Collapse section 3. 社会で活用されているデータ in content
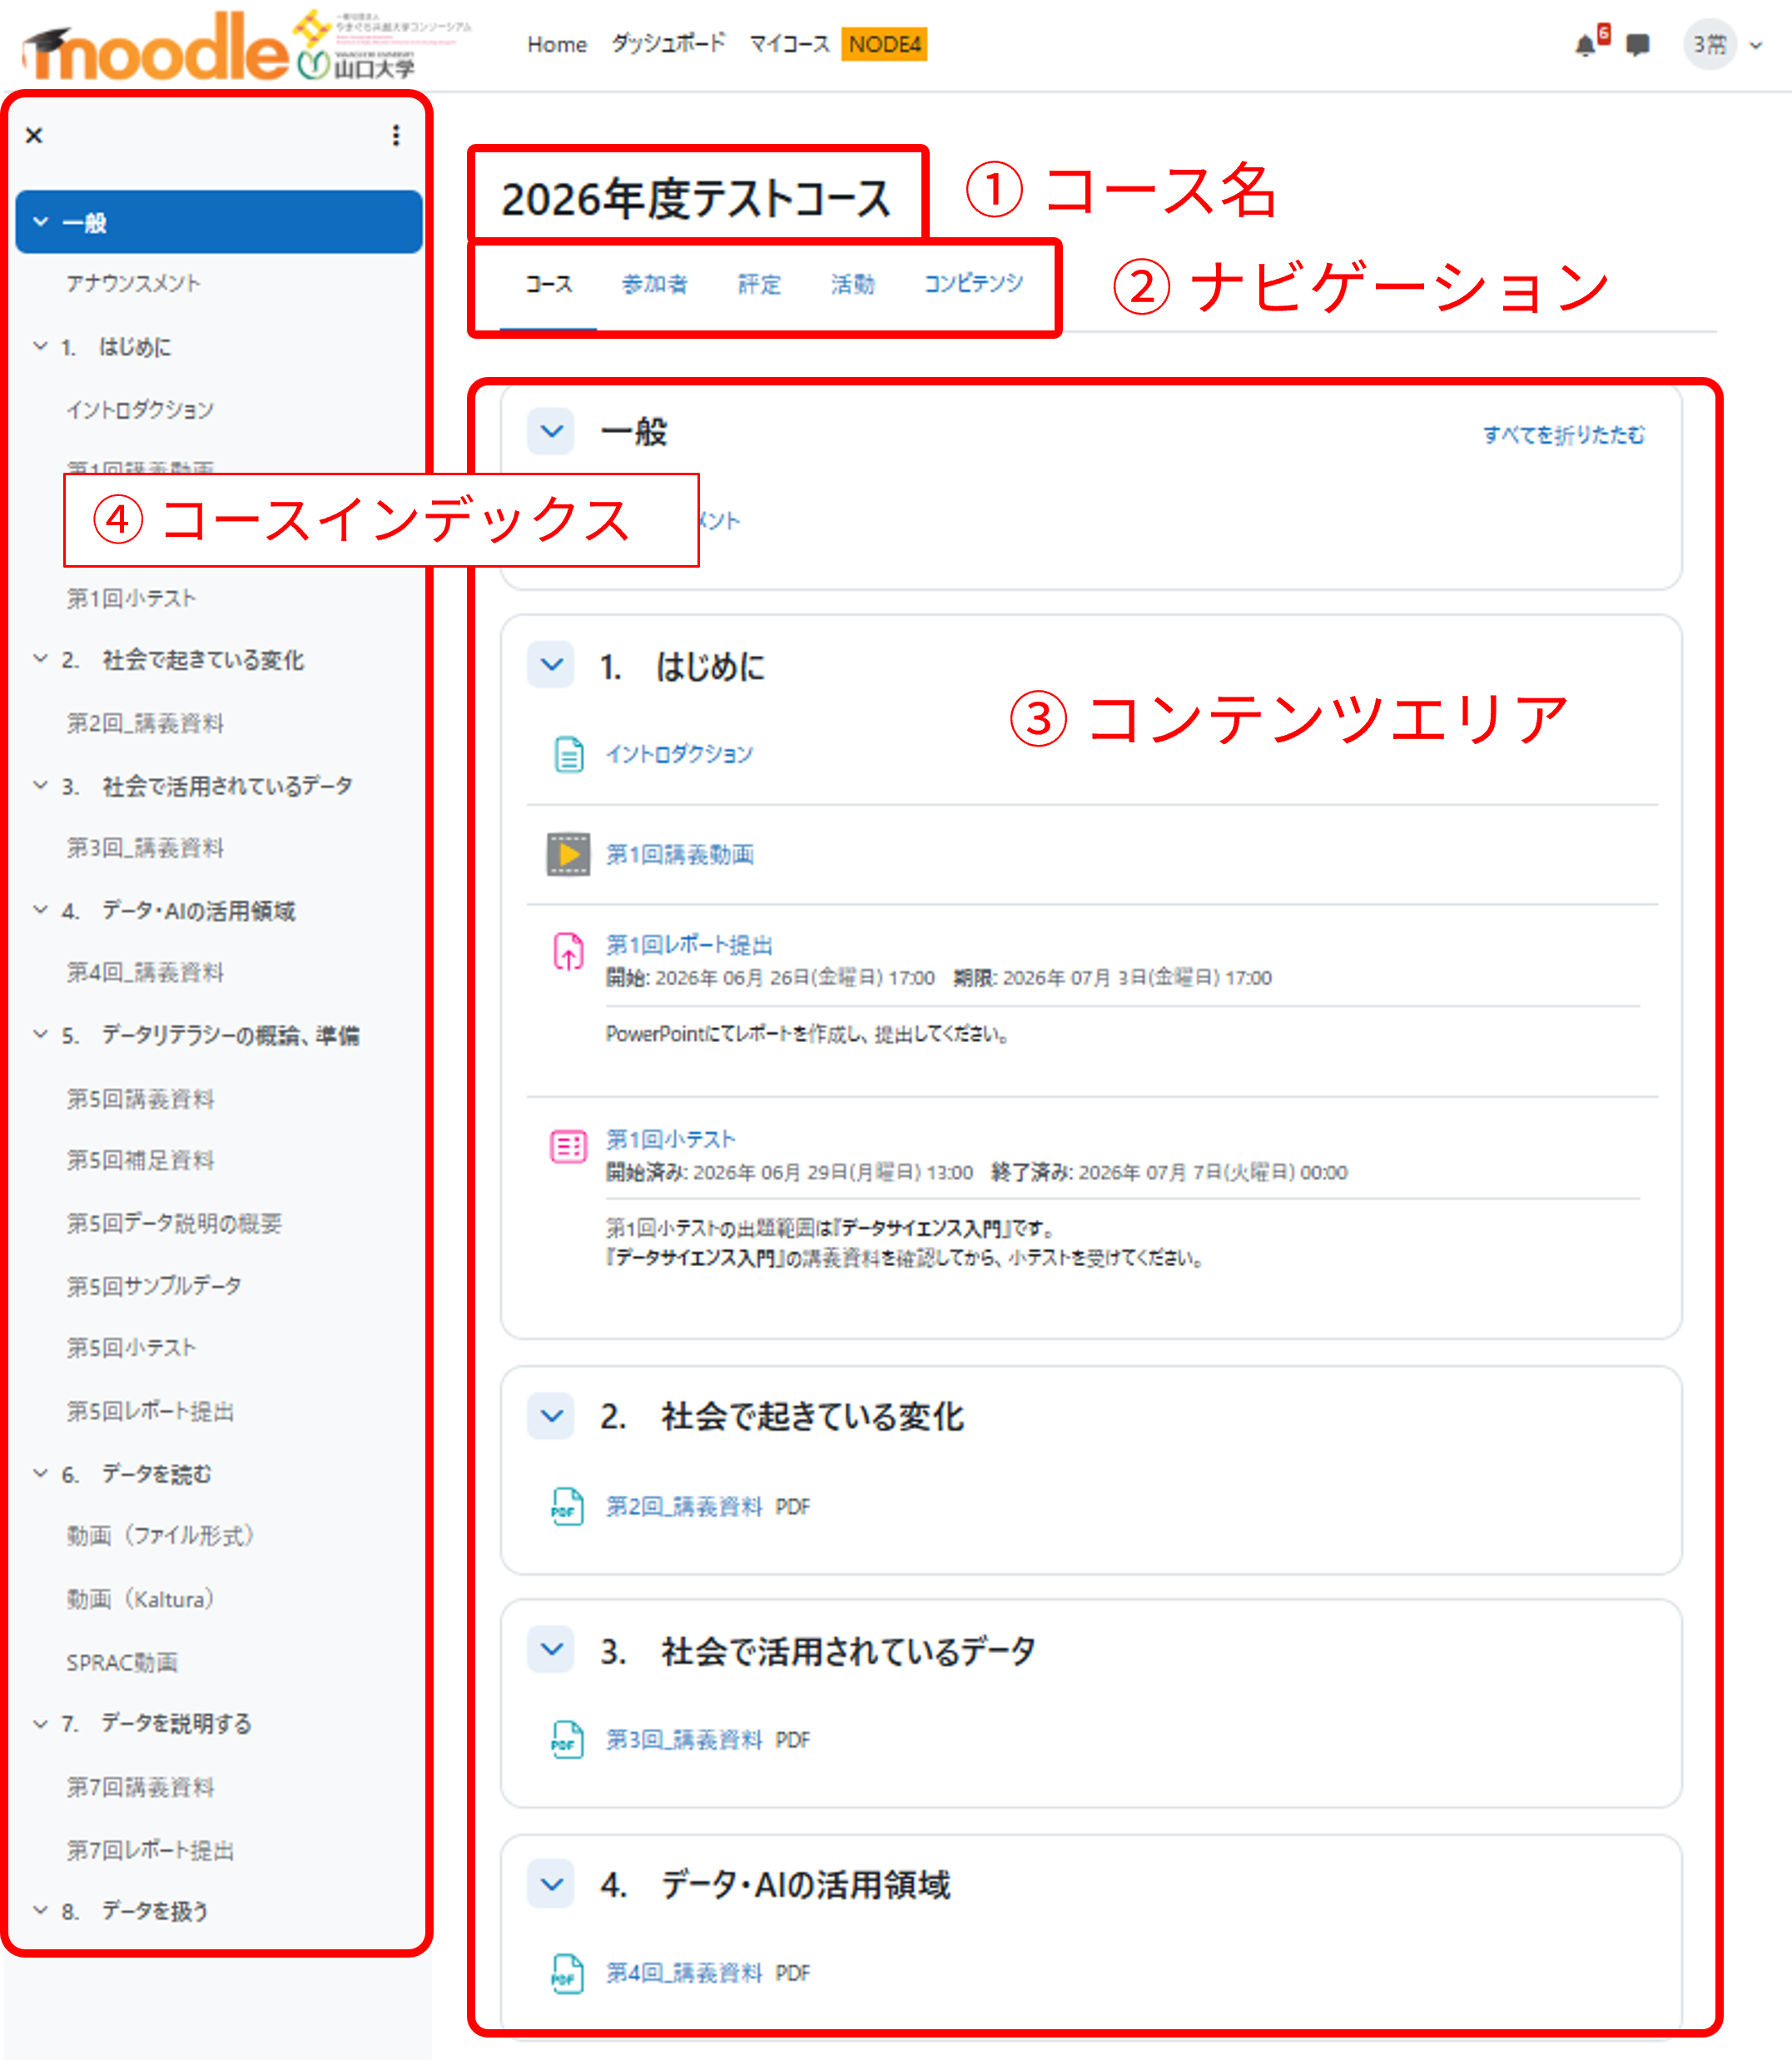Screen dimensions: 1792x2060 (551, 1649)
